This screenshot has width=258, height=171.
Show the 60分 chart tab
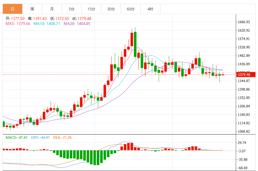tap(131, 9)
